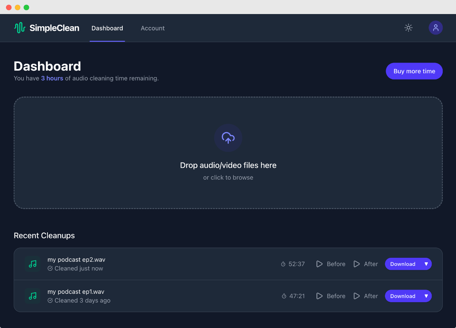
Task: Switch to the Account tab
Action: pyautogui.click(x=152, y=28)
